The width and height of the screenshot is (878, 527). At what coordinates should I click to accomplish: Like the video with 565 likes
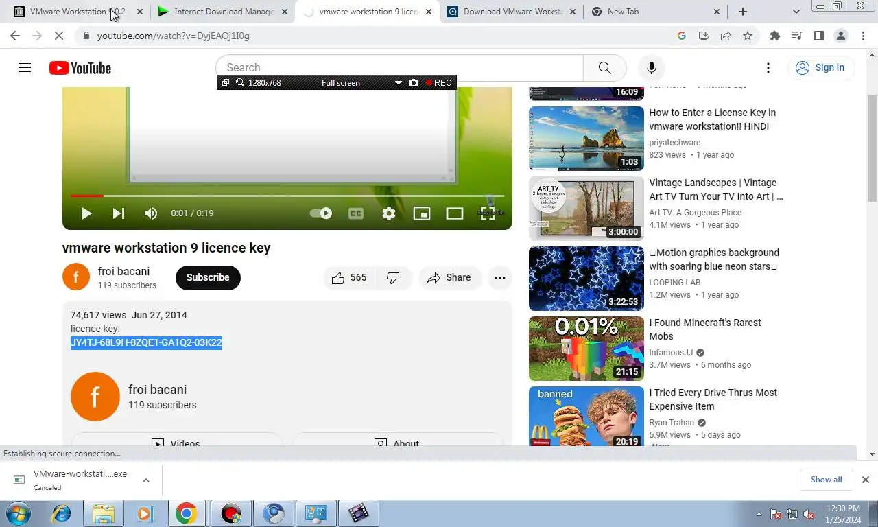click(350, 278)
